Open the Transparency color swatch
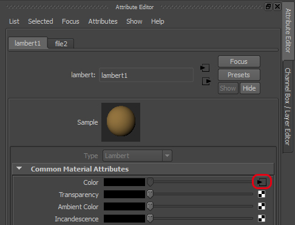 pyautogui.click(x=124, y=194)
